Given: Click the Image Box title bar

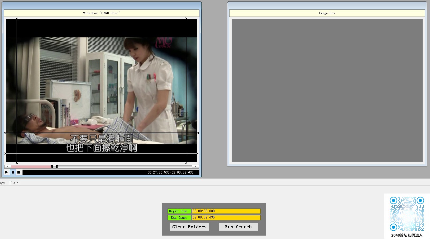Looking at the screenshot, I should [327, 13].
